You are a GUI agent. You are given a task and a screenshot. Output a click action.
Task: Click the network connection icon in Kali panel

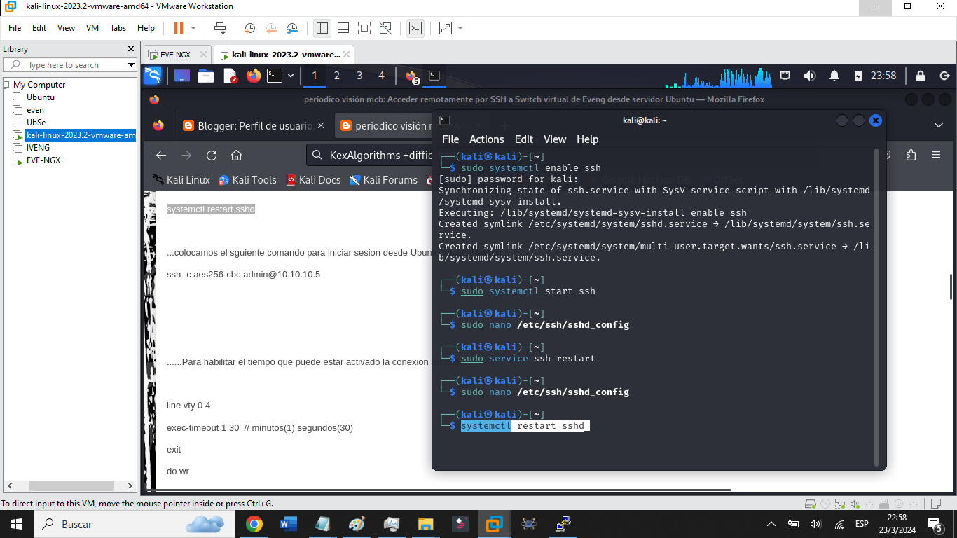[x=785, y=76]
